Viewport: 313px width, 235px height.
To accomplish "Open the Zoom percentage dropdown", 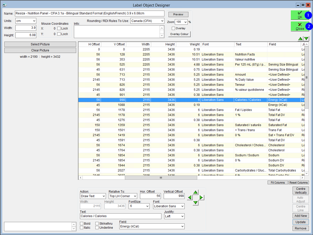I will [x=181, y=22].
